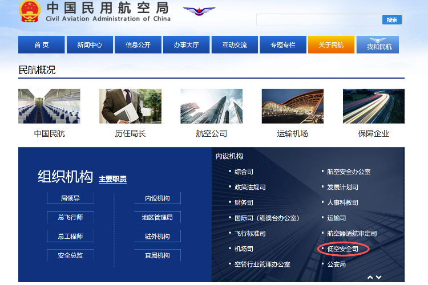Open the 政策法规司 department link

click(250, 187)
